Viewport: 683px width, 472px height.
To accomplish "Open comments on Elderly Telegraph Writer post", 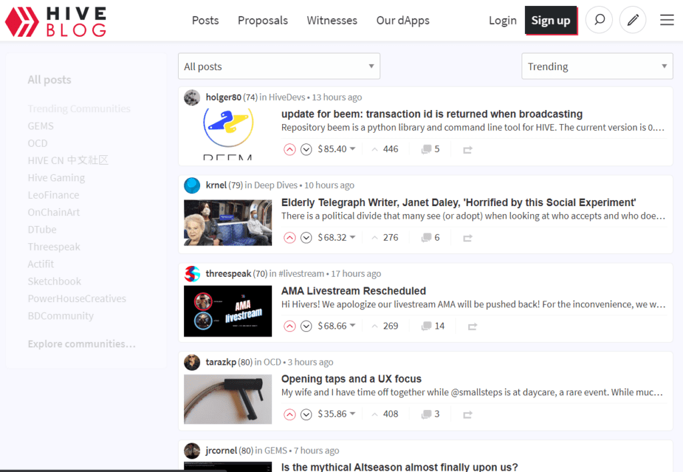I will [x=430, y=237].
